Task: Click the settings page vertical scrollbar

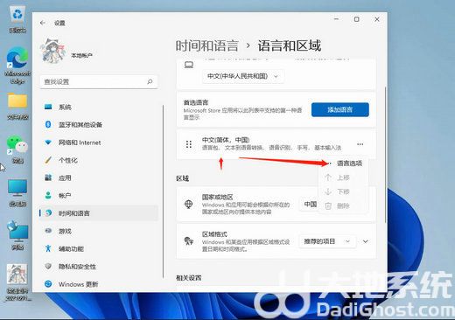Action: pos(386,155)
